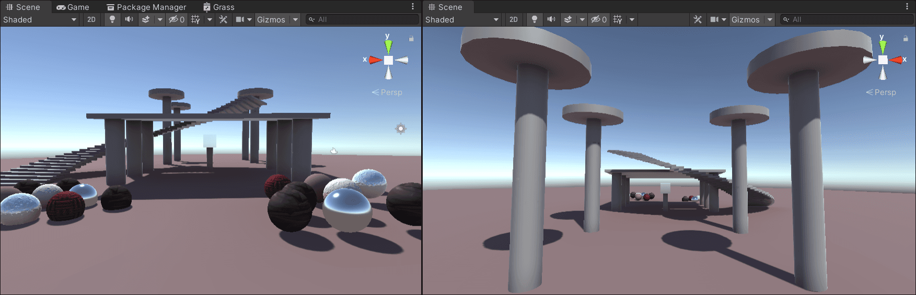Viewport: 916px width, 295px height.
Task: Toggle skybox and effects in right Scene view
Action: (x=568, y=19)
